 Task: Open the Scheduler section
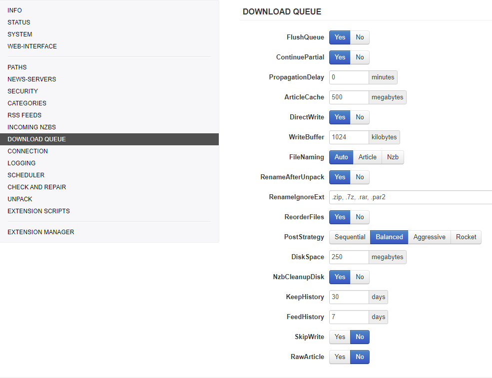click(x=26, y=175)
